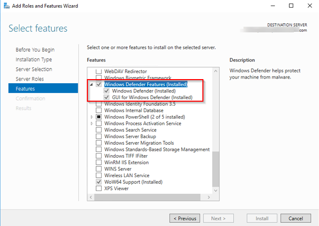
Task: Uncheck the GUI for Windows Defender checkbox
Action: [106, 97]
